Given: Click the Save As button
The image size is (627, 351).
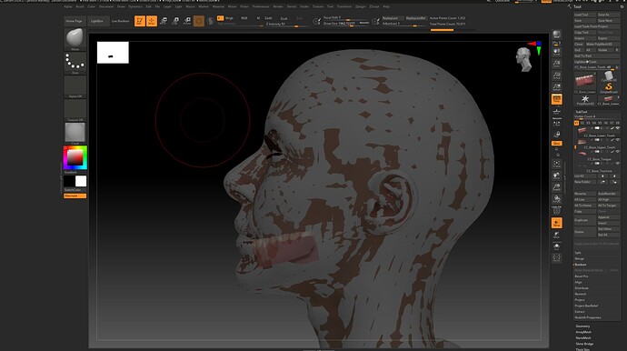Looking at the screenshot, I should [608, 15].
